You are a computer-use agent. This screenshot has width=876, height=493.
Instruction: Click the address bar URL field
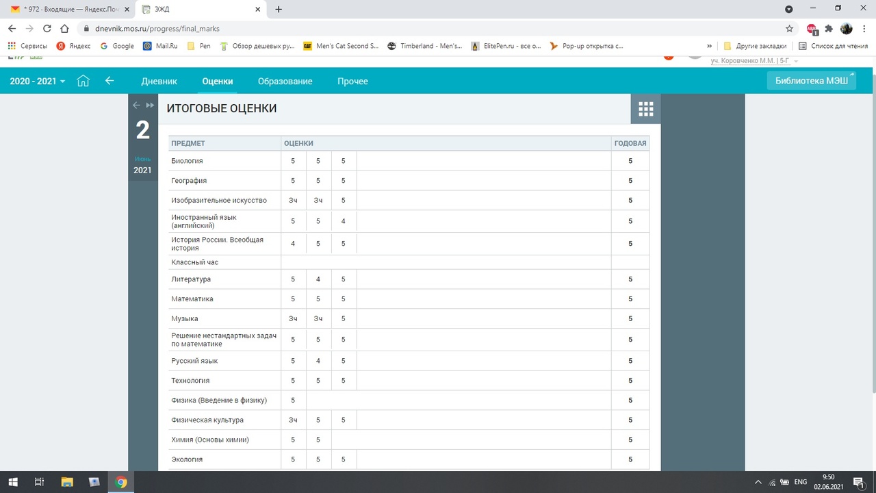(411, 29)
